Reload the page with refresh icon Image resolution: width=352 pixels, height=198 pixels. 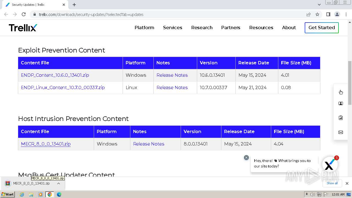(24, 14)
